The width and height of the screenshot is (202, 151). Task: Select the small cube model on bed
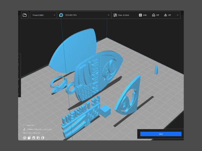point(105,111)
